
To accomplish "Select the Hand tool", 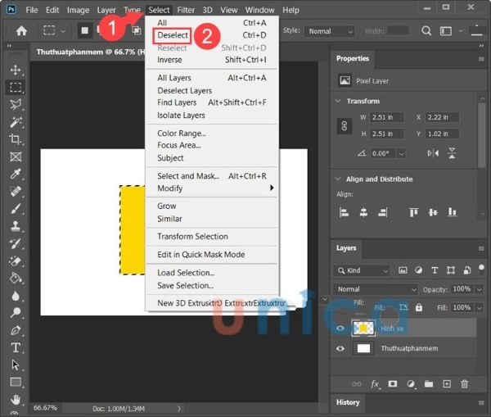I will (16, 400).
